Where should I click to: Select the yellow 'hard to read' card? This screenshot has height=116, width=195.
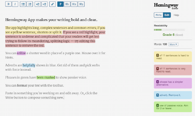(173, 57)
